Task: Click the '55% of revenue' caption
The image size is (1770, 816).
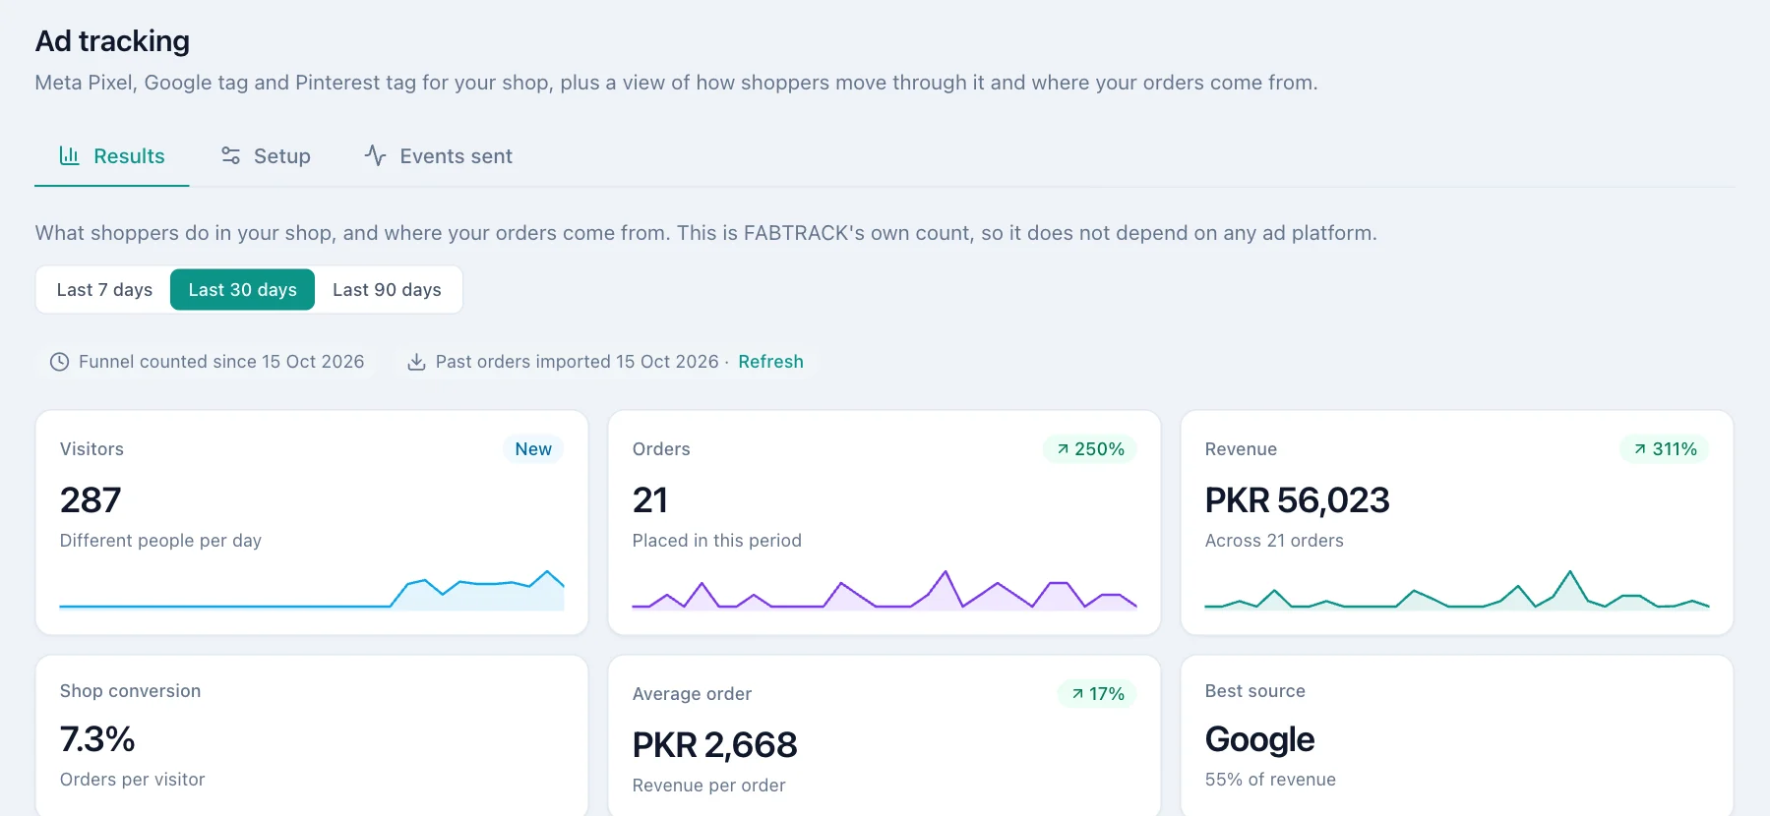Action: point(1270,780)
